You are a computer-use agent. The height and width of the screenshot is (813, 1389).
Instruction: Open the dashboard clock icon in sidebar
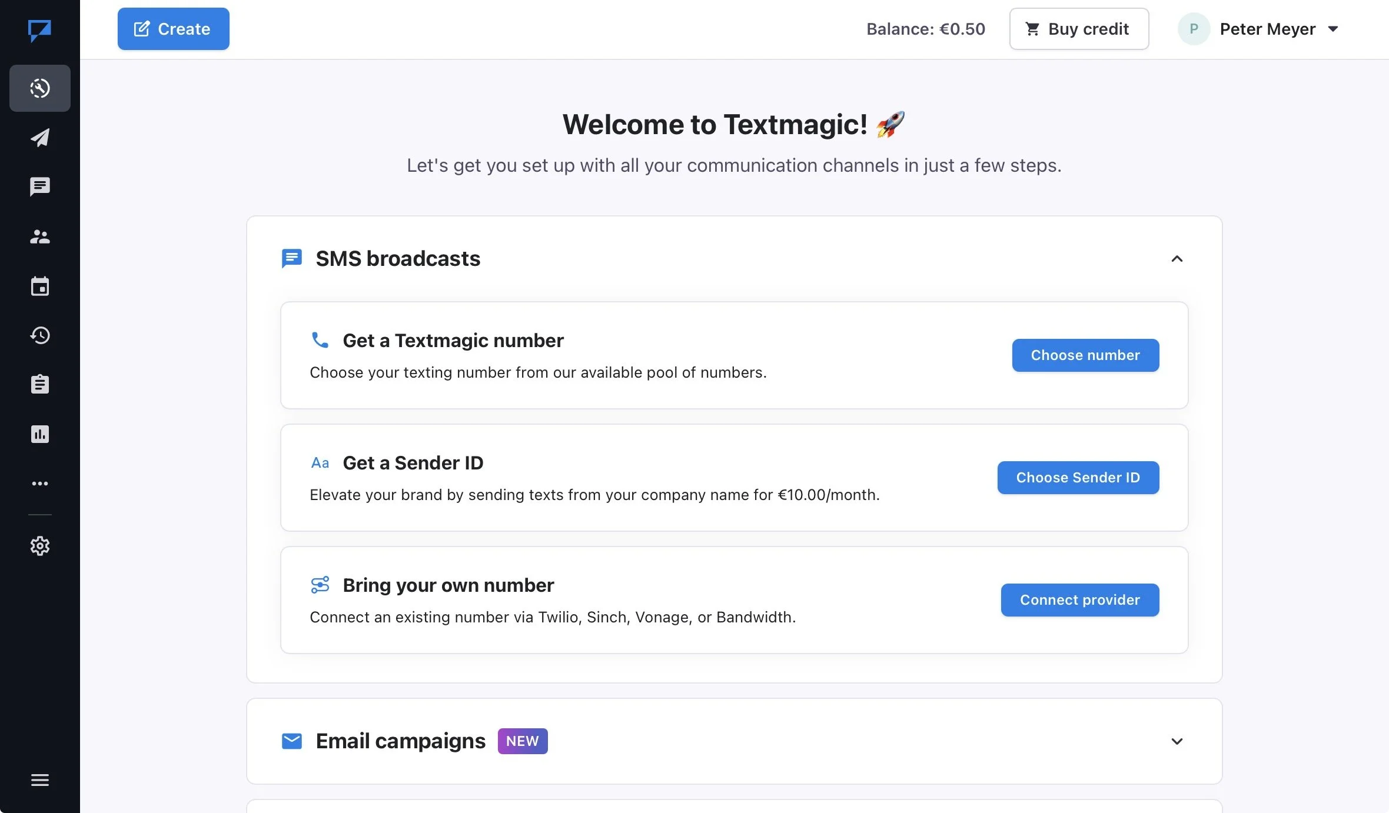[x=39, y=88]
